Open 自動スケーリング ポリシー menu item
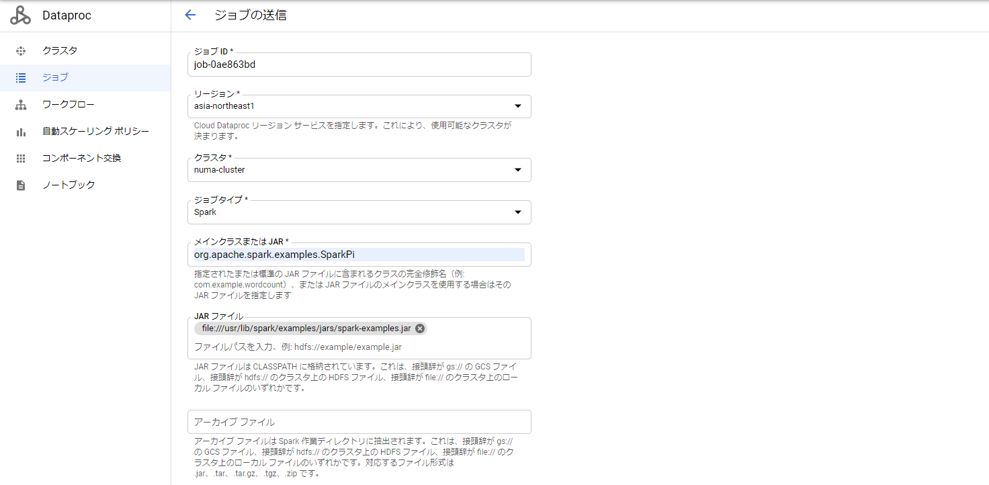Image resolution: width=989 pixels, height=485 pixels. click(x=85, y=132)
